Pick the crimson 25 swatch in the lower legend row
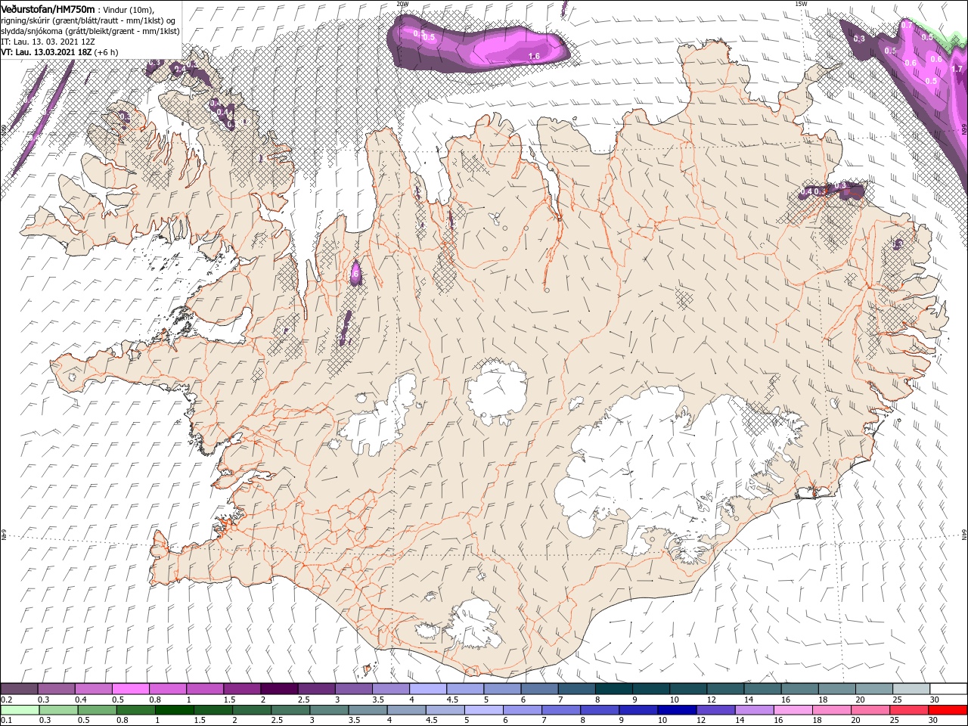 908,710
